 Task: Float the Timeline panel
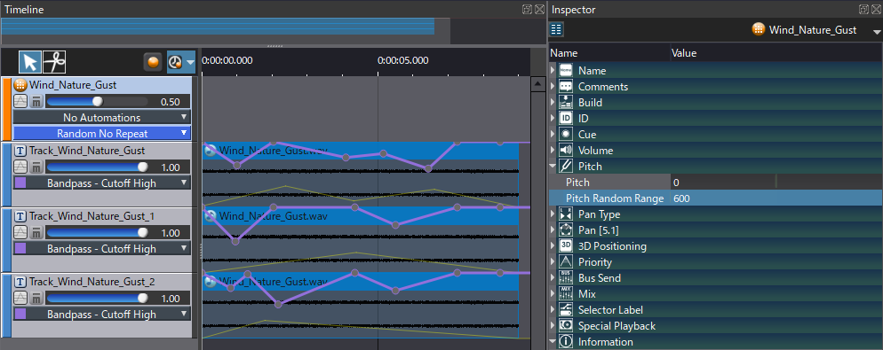pos(528,9)
